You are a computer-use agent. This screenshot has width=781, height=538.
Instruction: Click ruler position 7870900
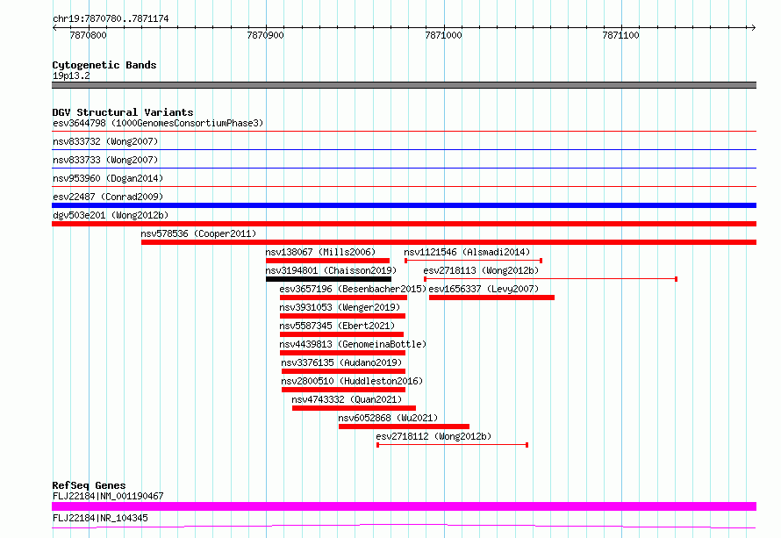[x=266, y=35]
